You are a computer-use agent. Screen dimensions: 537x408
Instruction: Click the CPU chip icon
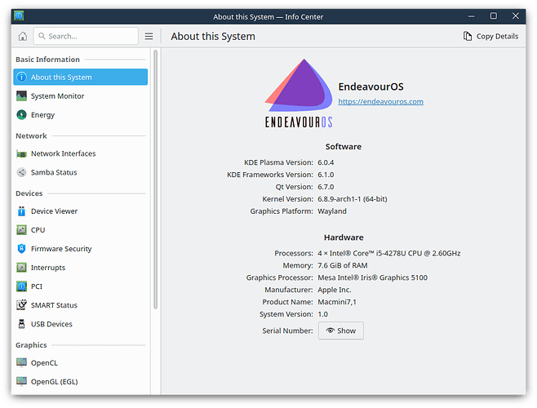coord(22,230)
